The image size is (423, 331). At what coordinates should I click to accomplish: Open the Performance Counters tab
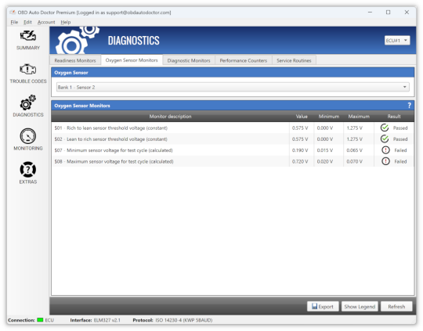244,60
